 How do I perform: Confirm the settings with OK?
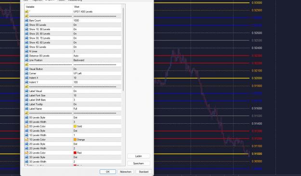[108, 172]
